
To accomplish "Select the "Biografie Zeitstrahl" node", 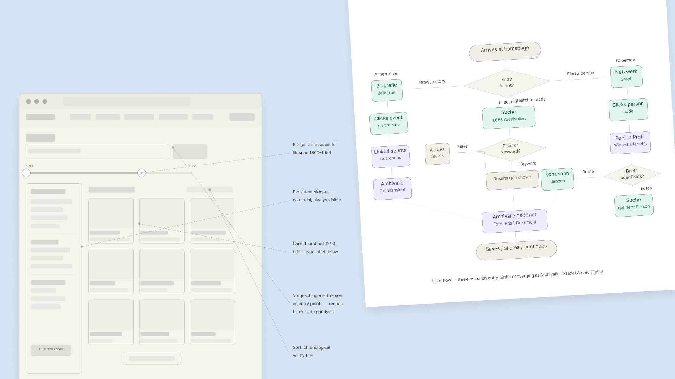I will 387,89.
